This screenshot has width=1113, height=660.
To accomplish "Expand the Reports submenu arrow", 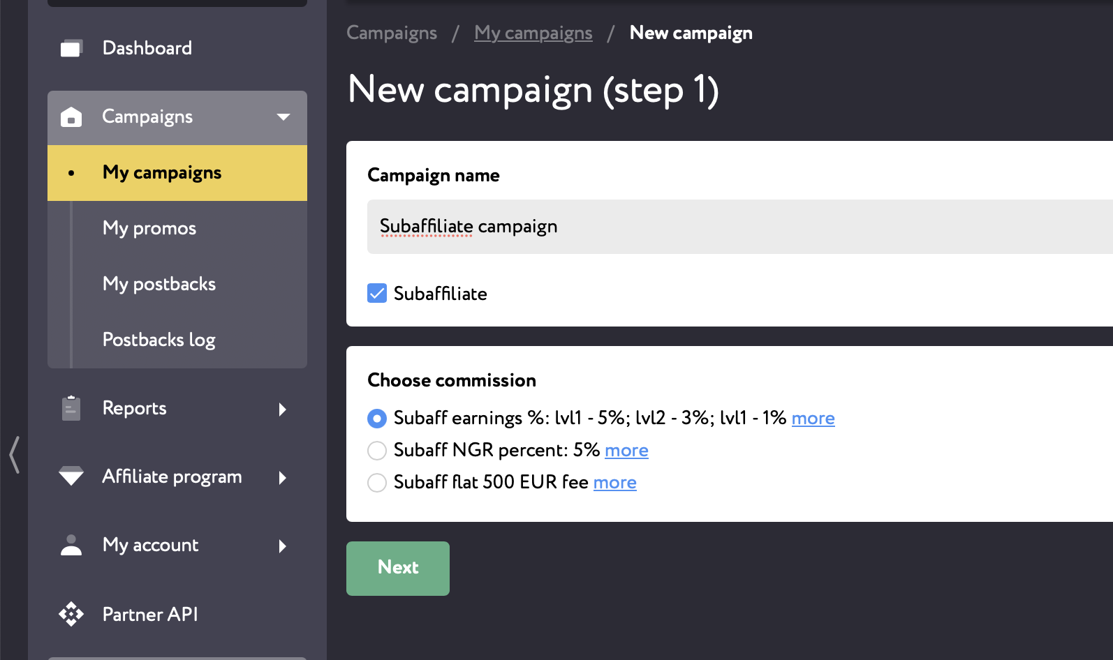I will click(283, 409).
